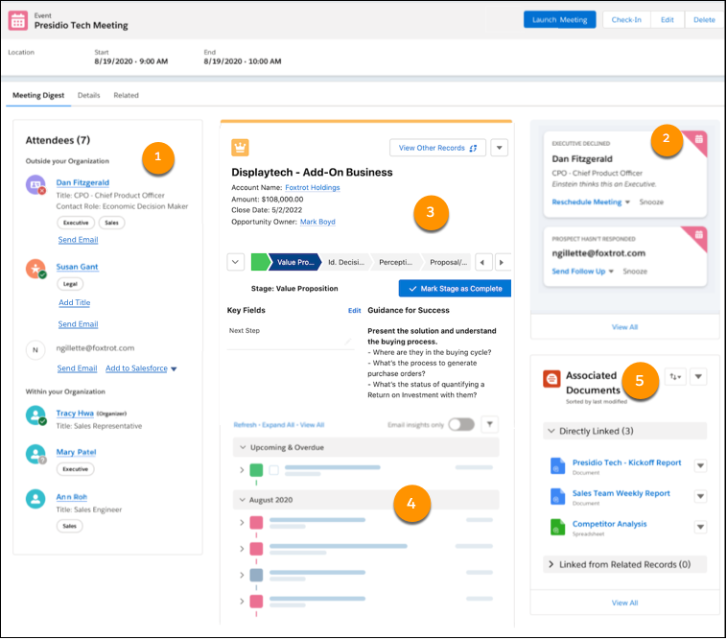Image resolution: width=727 pixels, height=640 pixels.
Task: Click Mary Patel's avatar icon
Action: pyautogui.click(x=35, y=455)
